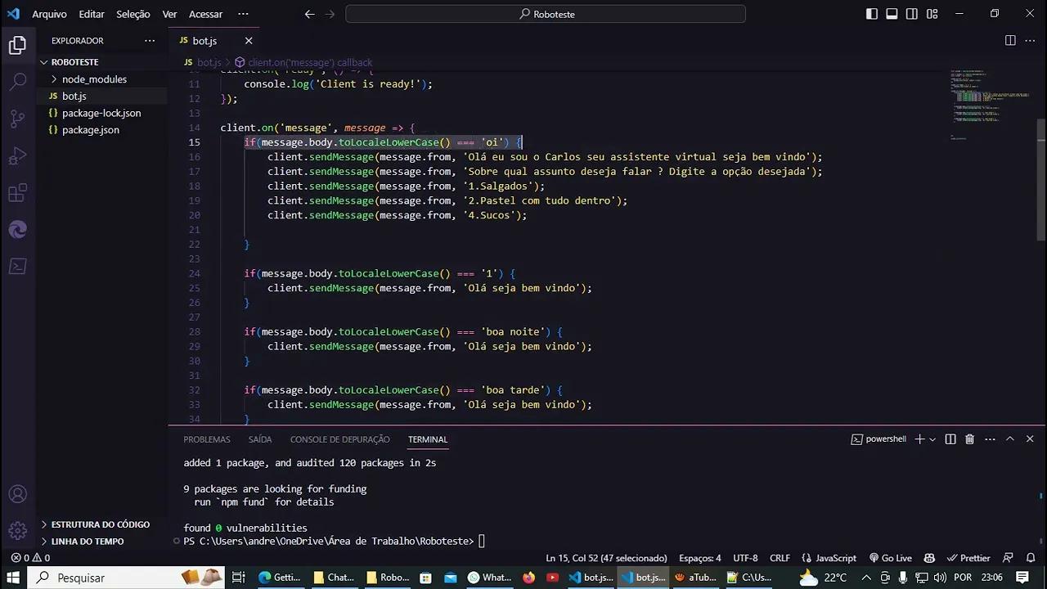This screenshot has width=1047, height=589.
Task: Maximize the panel with chevron up
Action: 1010,439
